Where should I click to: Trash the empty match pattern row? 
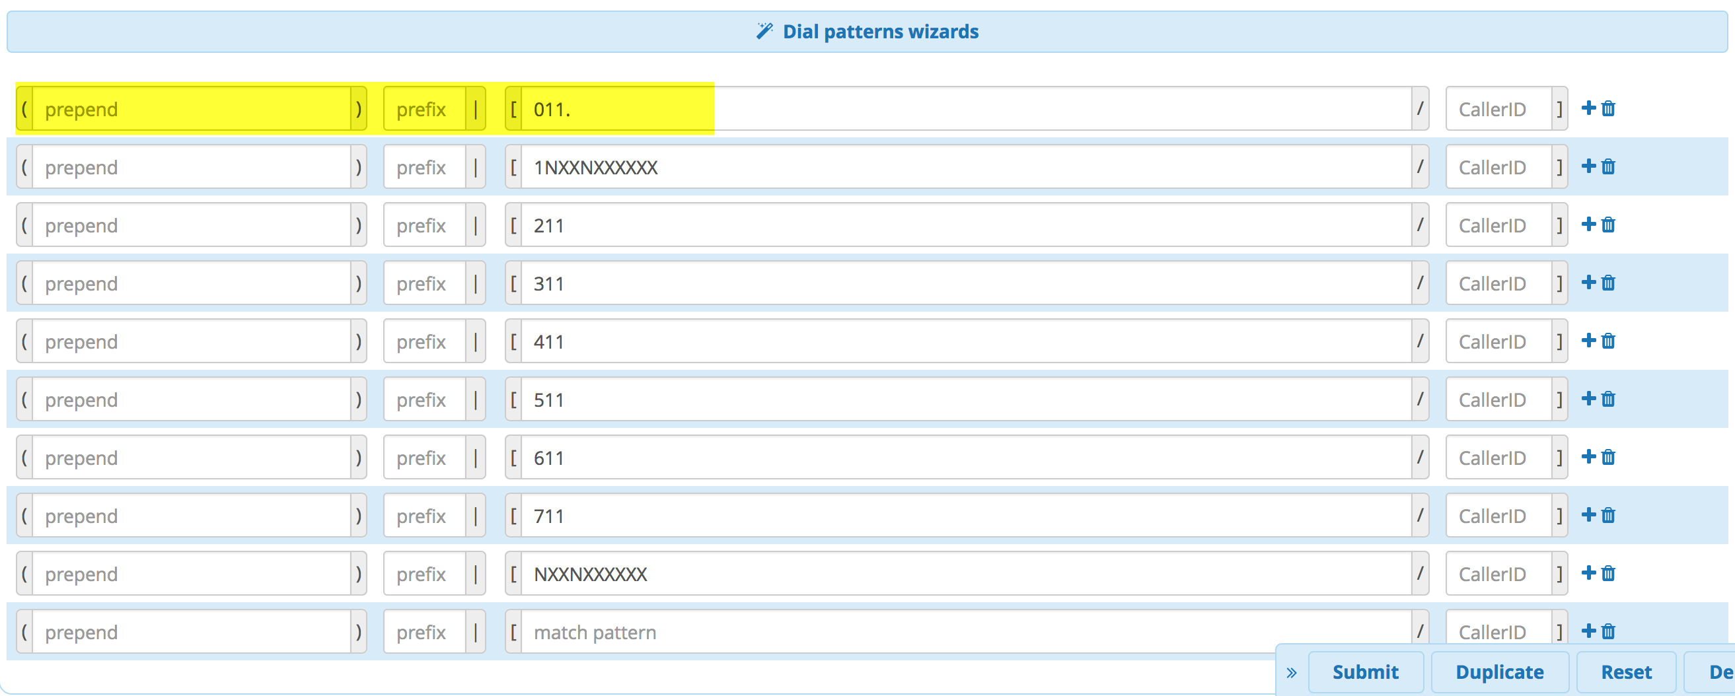(1608, 631)
